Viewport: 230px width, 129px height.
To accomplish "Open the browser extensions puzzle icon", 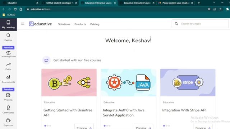I will click(x=227, y=9).
